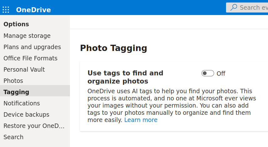268x147 pixels.
Task: Toggle the photo tagging switch on
Action: click(x=208, y=73)
